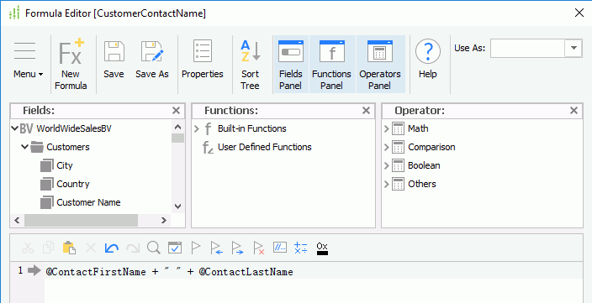Expand Built-in Functions
592x303 pixels.
196,129
